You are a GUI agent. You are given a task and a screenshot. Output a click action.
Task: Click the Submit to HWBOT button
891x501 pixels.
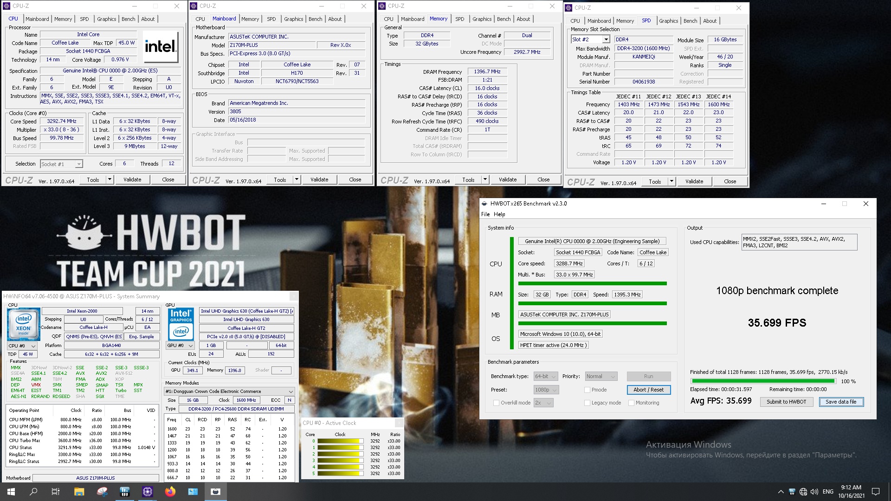click(786, 402)
